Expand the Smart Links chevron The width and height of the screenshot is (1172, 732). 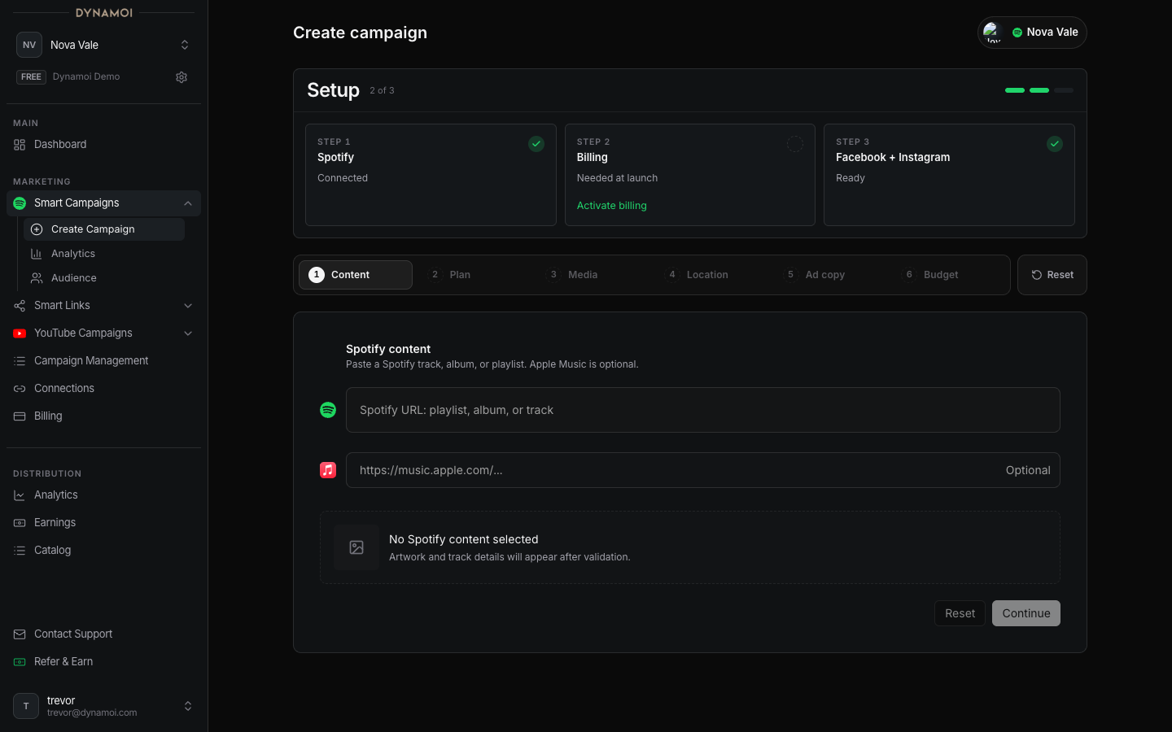click(x=188, y=306)
